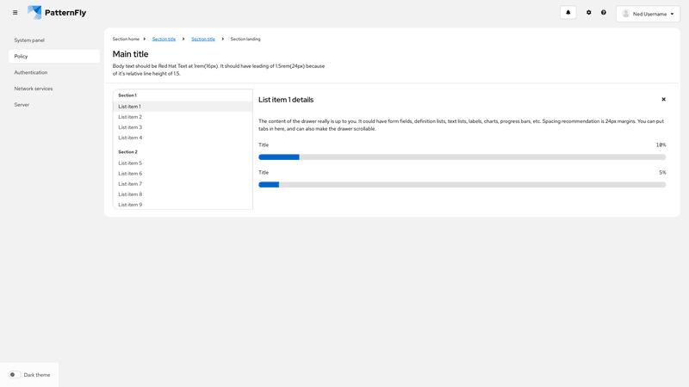This screenshot has height=387, width=689.
Task: Open the Server navigation item
Action: (x=22, y=105)
